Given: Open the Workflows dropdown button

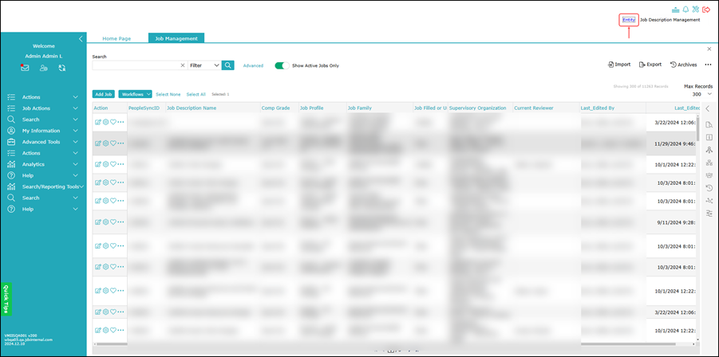Looking at the screenshot, I should [136, 94].
